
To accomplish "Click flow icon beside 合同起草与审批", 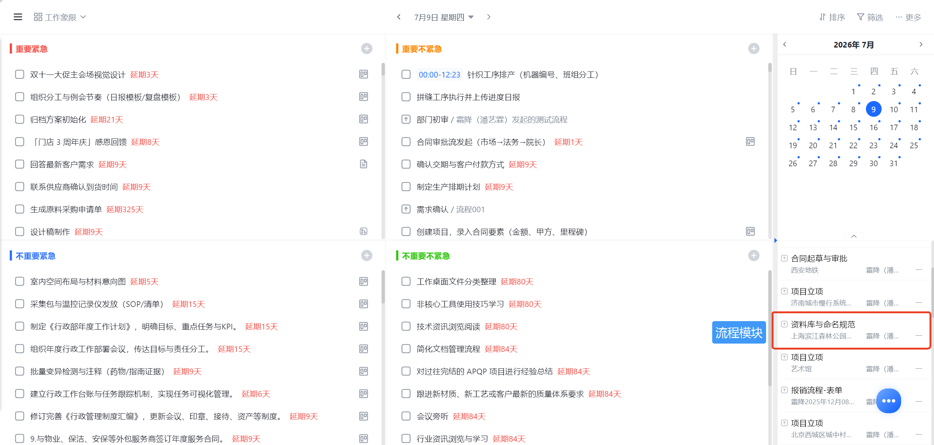I will 784,258.
